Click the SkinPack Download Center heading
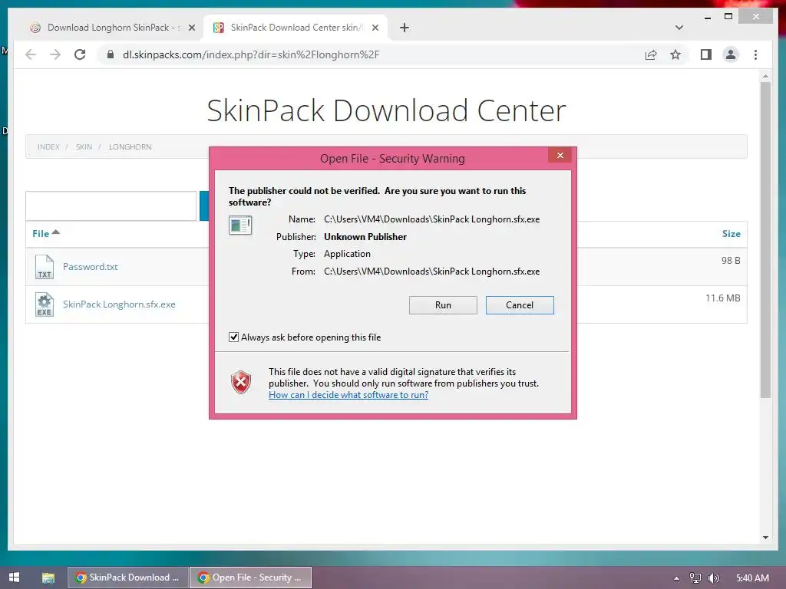 pos(386,110)
